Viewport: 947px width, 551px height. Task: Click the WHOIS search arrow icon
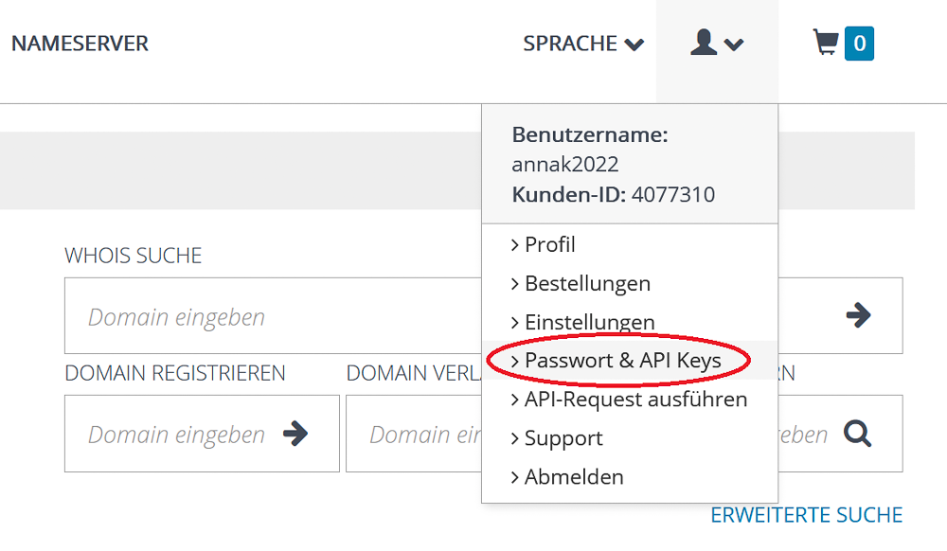coord(858,315)
